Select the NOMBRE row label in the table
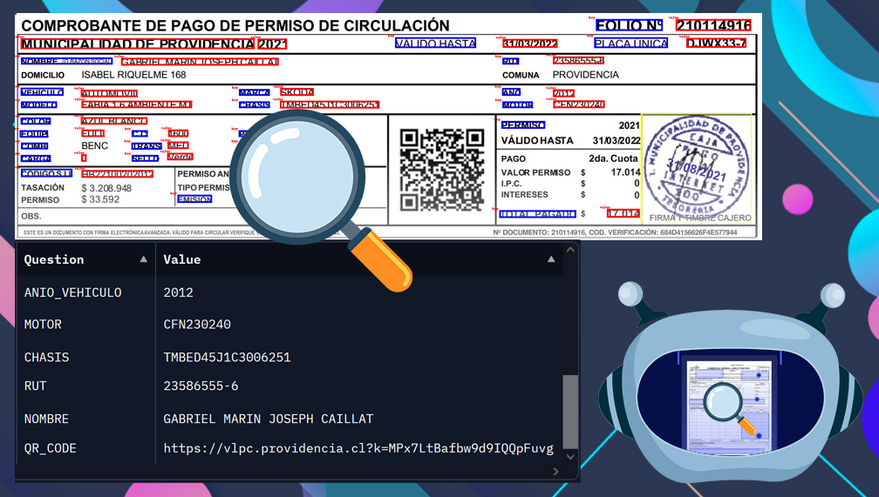 coord(46,419)
